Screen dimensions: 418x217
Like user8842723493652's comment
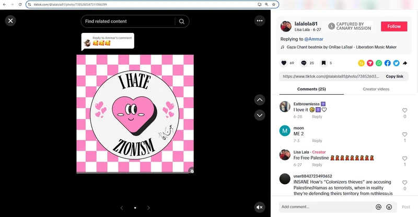pyautogui.click(x=404, y=182)
